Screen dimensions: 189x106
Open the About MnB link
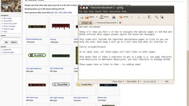[x=8, y=21]
